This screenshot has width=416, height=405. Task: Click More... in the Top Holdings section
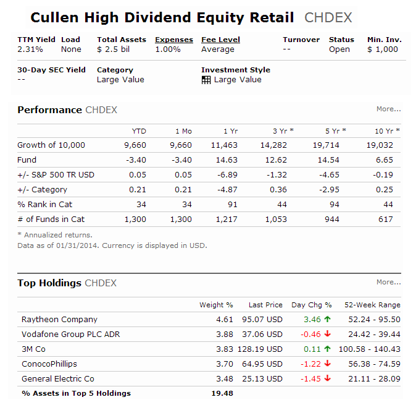(389, 282)
